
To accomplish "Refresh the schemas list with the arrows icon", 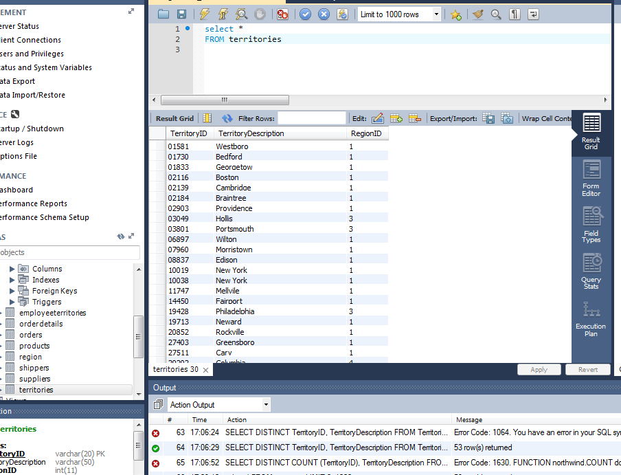I will coord(121,236).
